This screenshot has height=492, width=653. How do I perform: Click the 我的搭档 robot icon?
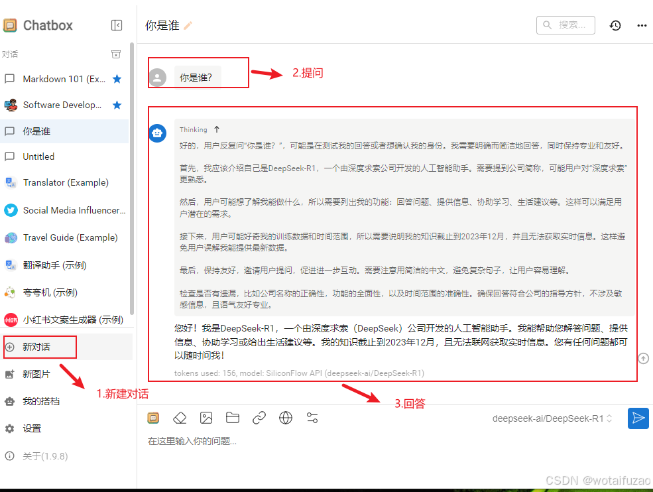click(9, 401)
